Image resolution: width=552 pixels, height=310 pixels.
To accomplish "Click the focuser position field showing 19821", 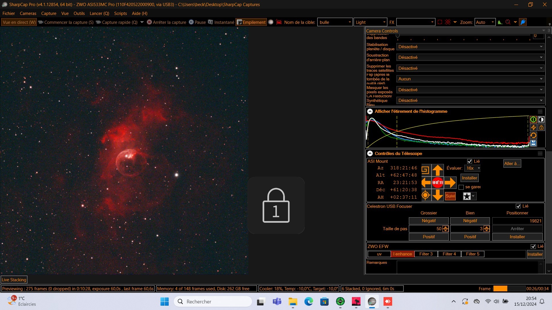I will (517, 221).
